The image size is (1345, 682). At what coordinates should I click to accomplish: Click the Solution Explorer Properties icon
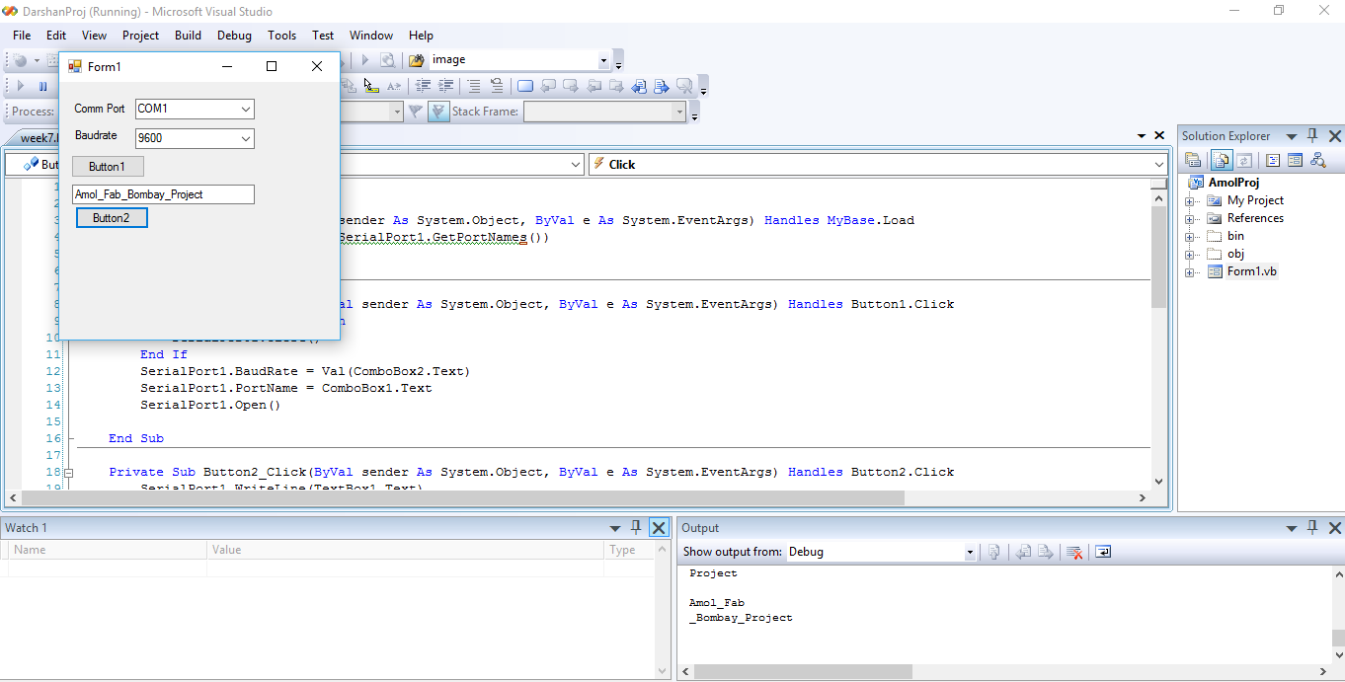1193,160
